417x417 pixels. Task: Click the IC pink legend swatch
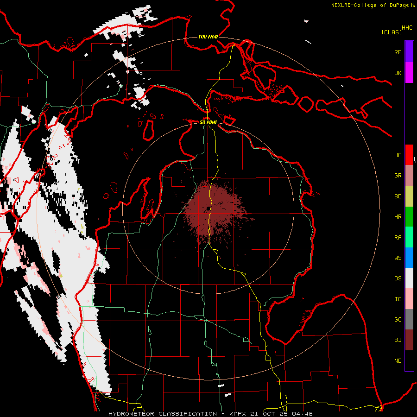point(409,299)
